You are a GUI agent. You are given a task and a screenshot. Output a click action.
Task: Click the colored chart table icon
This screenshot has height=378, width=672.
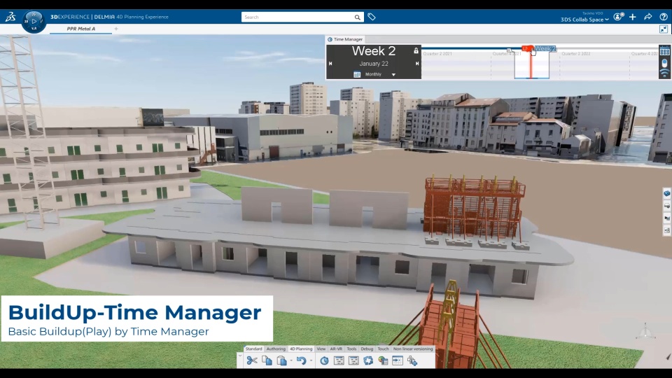[x=383, y=361]
